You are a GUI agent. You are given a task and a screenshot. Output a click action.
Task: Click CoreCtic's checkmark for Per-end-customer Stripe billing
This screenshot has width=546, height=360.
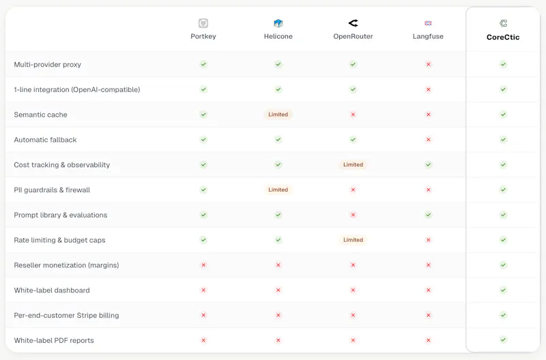(503, 315)
